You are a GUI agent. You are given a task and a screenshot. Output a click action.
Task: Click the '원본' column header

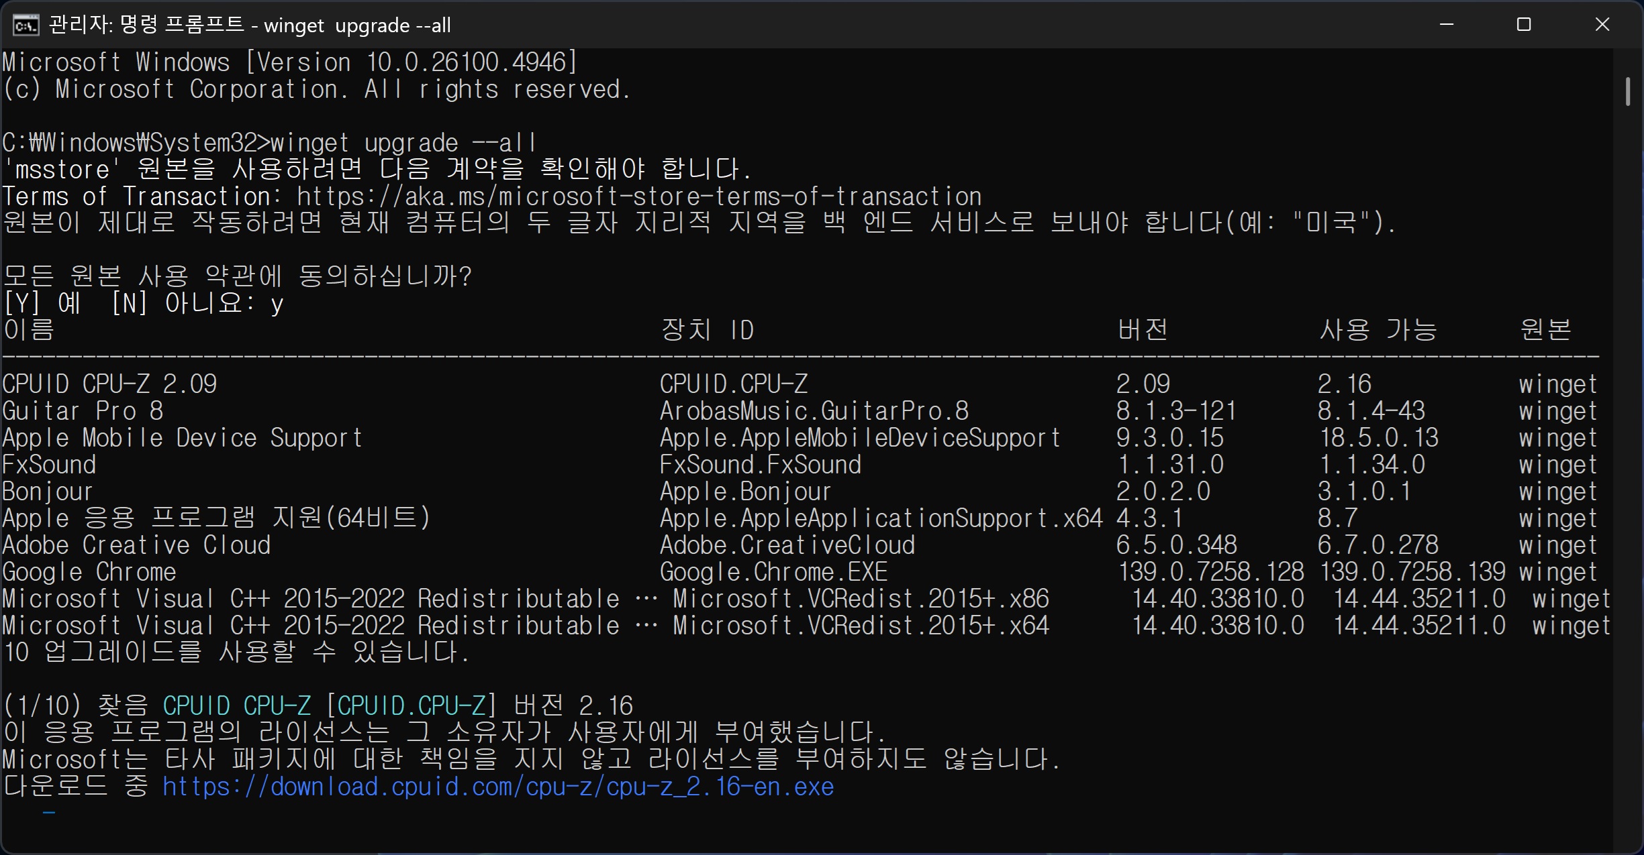[x=1545, y=330]
